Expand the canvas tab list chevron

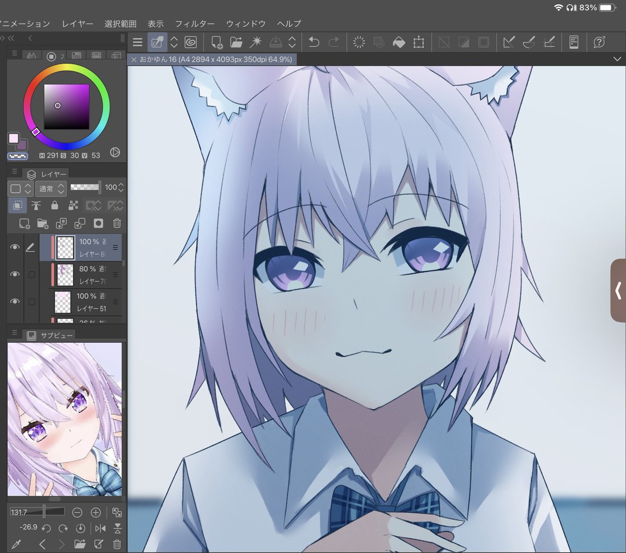pos(618,59)
